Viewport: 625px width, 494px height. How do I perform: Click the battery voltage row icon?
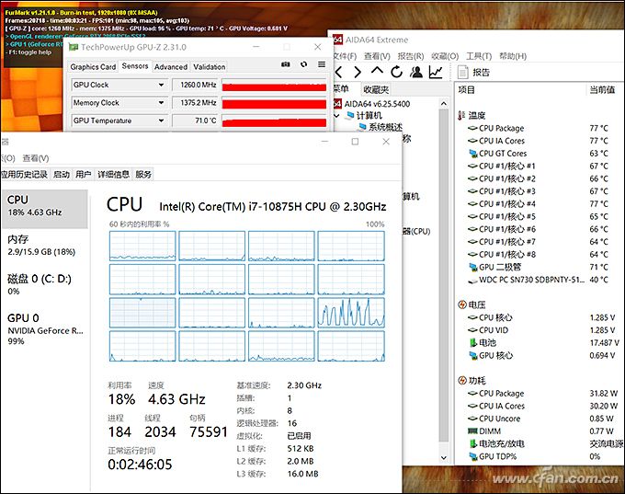click(472, 343)
